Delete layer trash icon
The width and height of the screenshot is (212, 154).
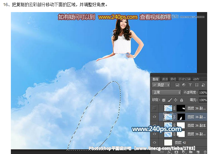(205, 152)
